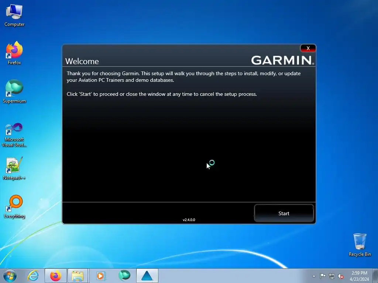Click the Welcome heading text
Viewport: 378px width, 283px height.
[82, 61]
